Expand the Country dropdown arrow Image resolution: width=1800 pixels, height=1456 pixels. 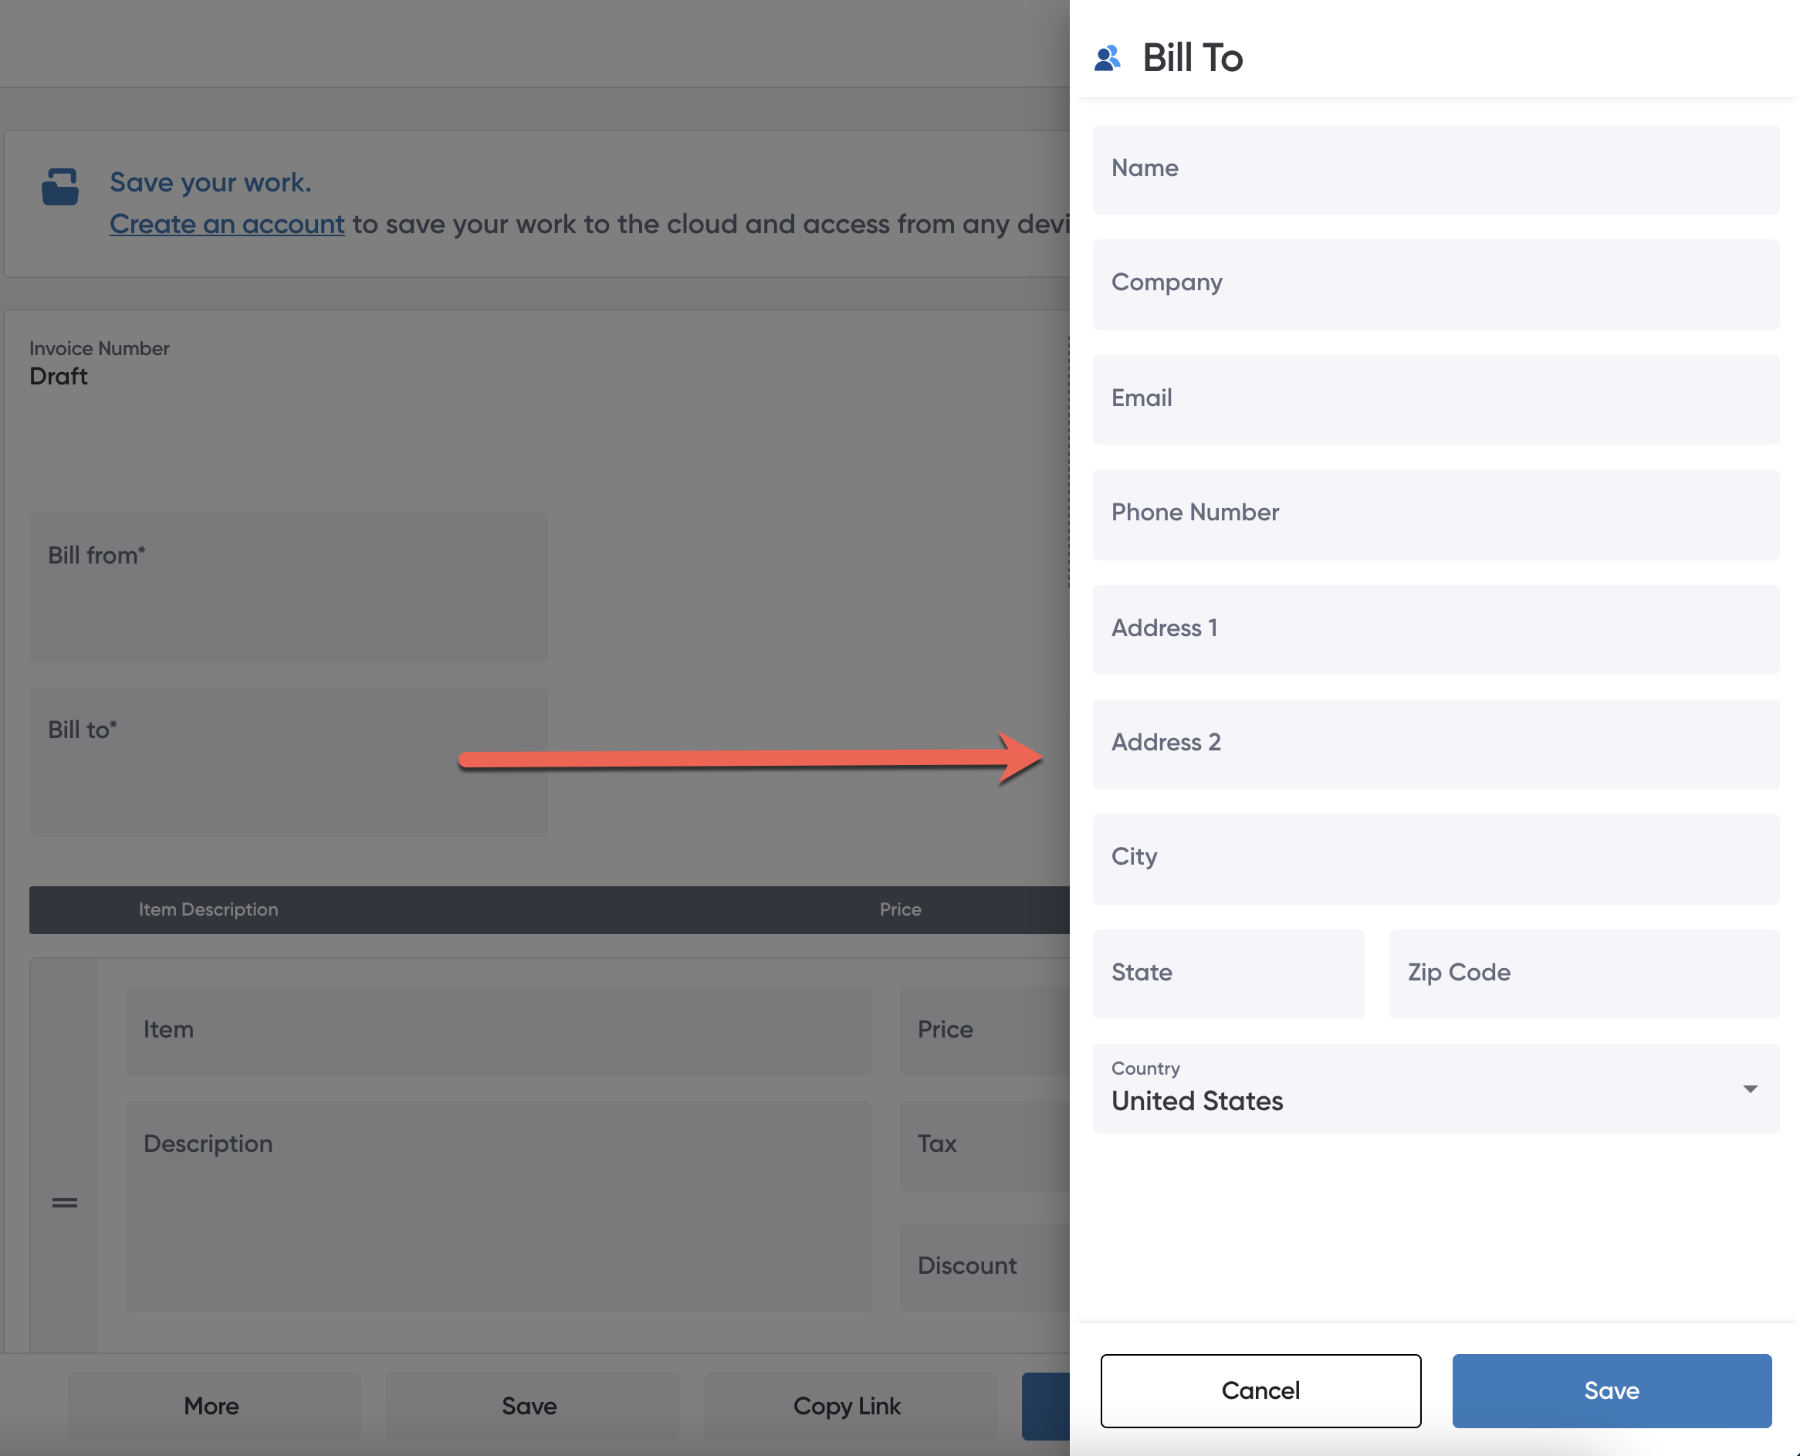(1750, 1089)
